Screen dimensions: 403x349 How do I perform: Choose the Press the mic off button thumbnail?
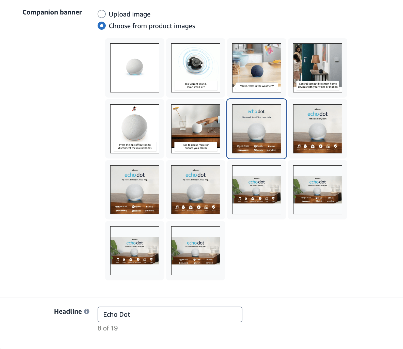[135, 129]
